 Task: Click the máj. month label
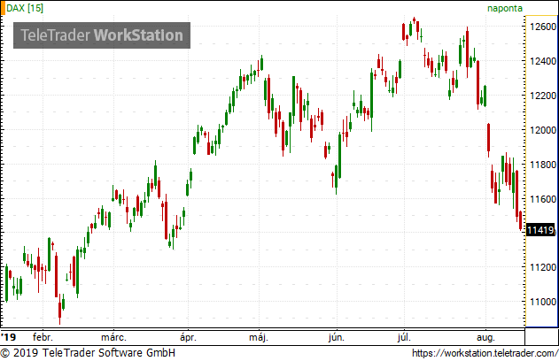[x=259, y=337]
